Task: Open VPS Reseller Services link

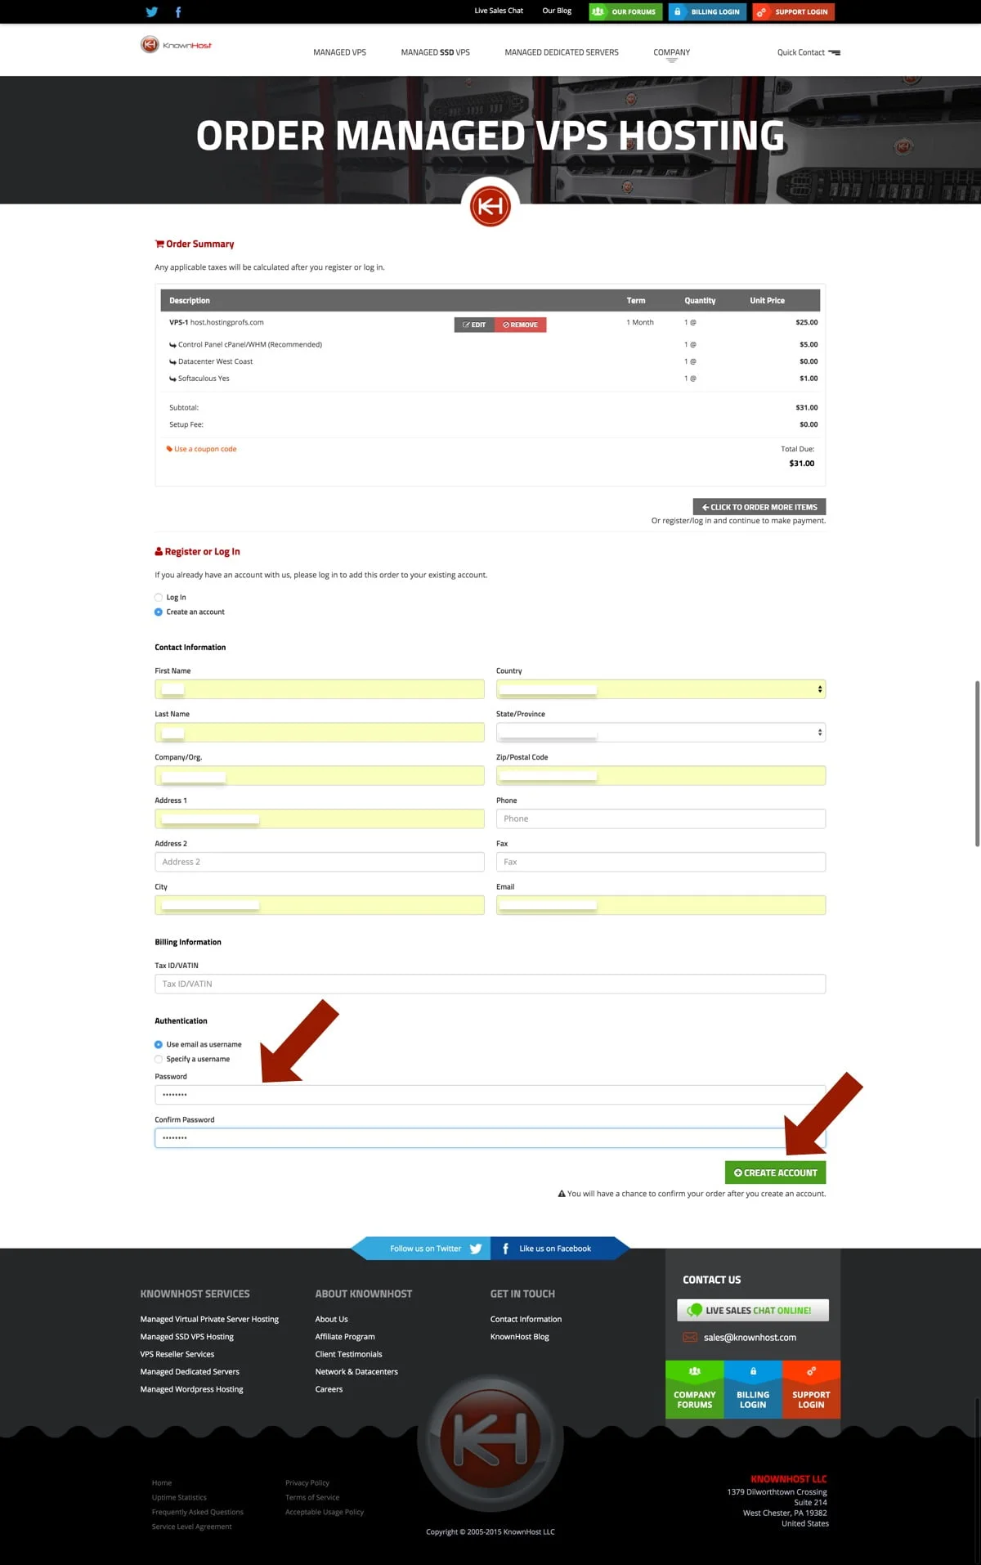Action: pyautogui.click(x=177, y=1354)
